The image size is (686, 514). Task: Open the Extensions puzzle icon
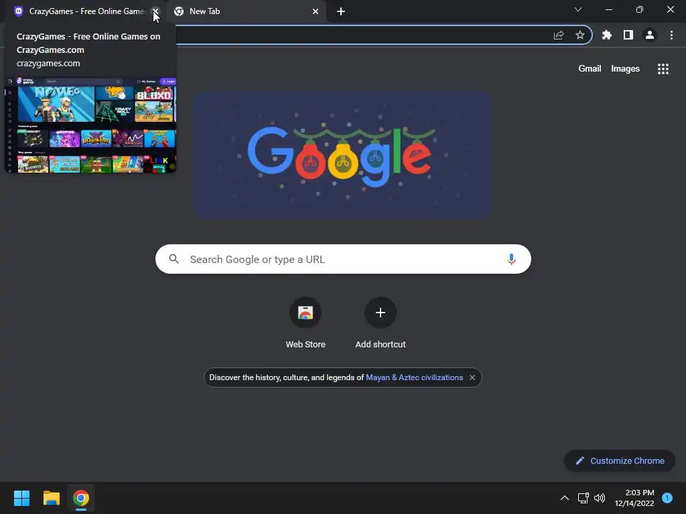coord(607,35)
